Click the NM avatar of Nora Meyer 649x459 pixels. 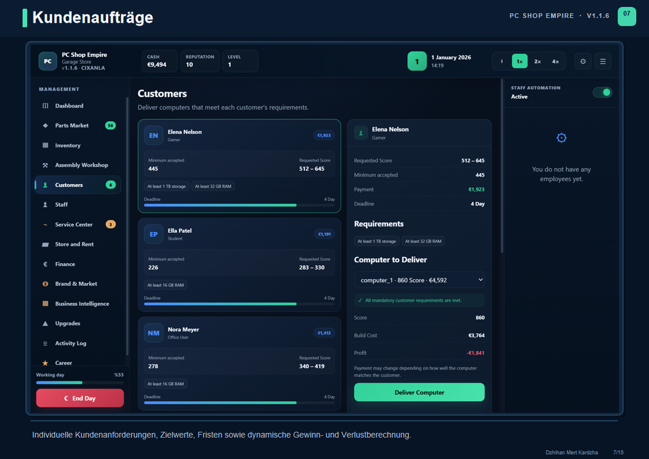153,333
